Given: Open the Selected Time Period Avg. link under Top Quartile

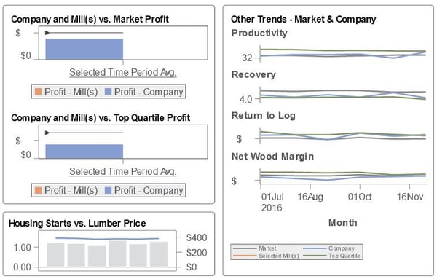Looking at the screenshot, I should point(123,171).
